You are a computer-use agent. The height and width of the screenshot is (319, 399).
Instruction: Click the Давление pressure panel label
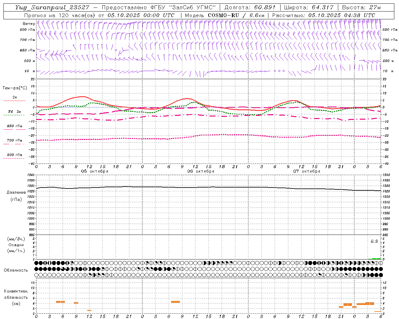16,193
